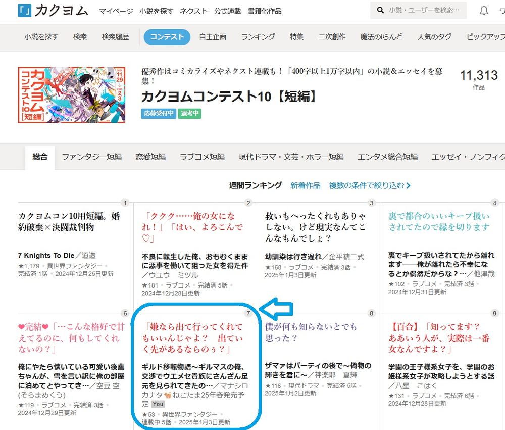Open catchphrase 僕が何も知らないとでも思った？
This screenshot has height=430, width=505.
coord(311,332)
